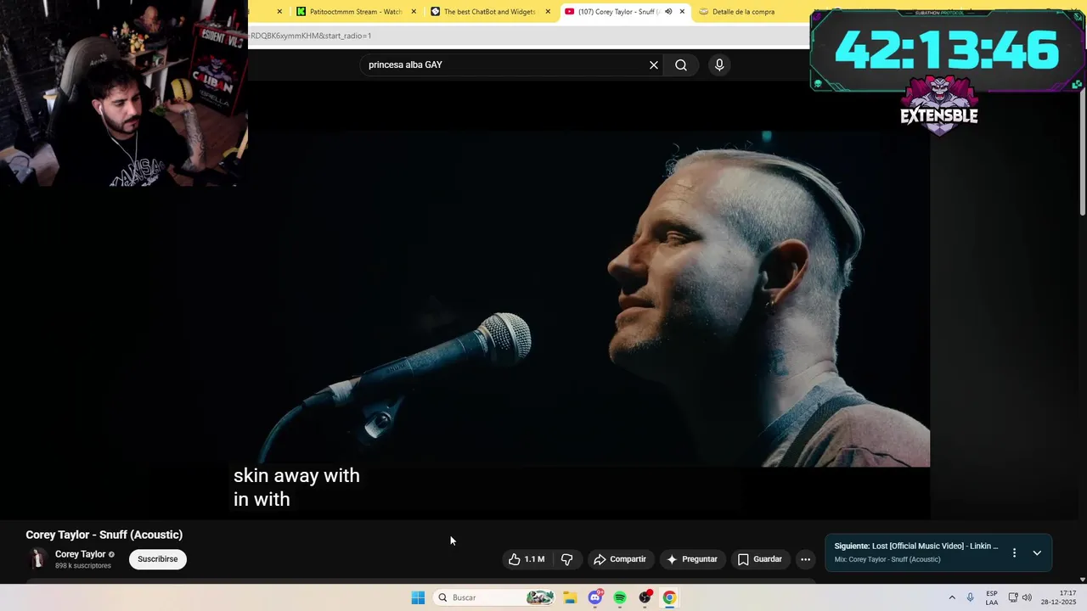
Task: Close the Patitooctmmm Stream tab
Action: (414, 12)
